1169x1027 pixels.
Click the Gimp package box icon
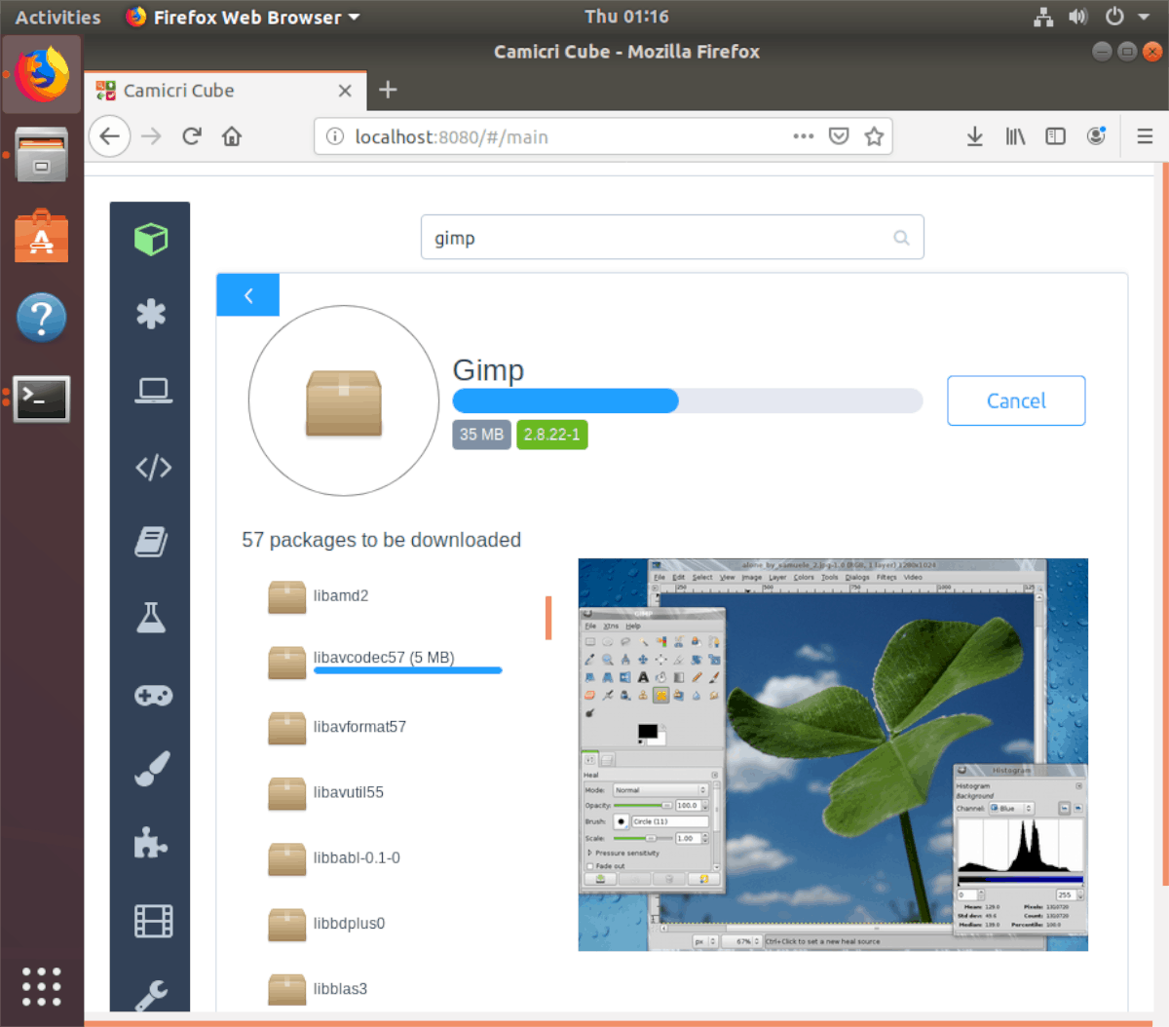tap(344, 401)
